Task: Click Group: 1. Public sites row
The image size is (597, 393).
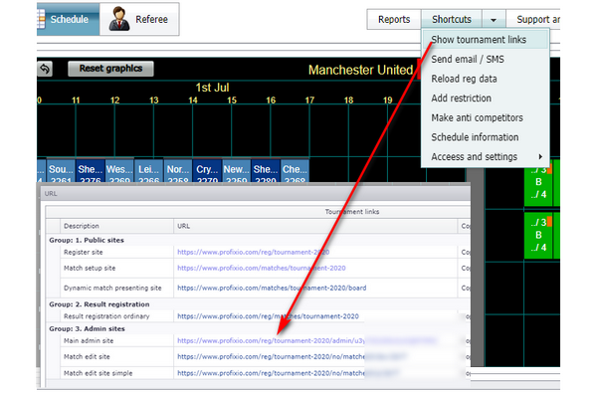Action: (258, 240)
